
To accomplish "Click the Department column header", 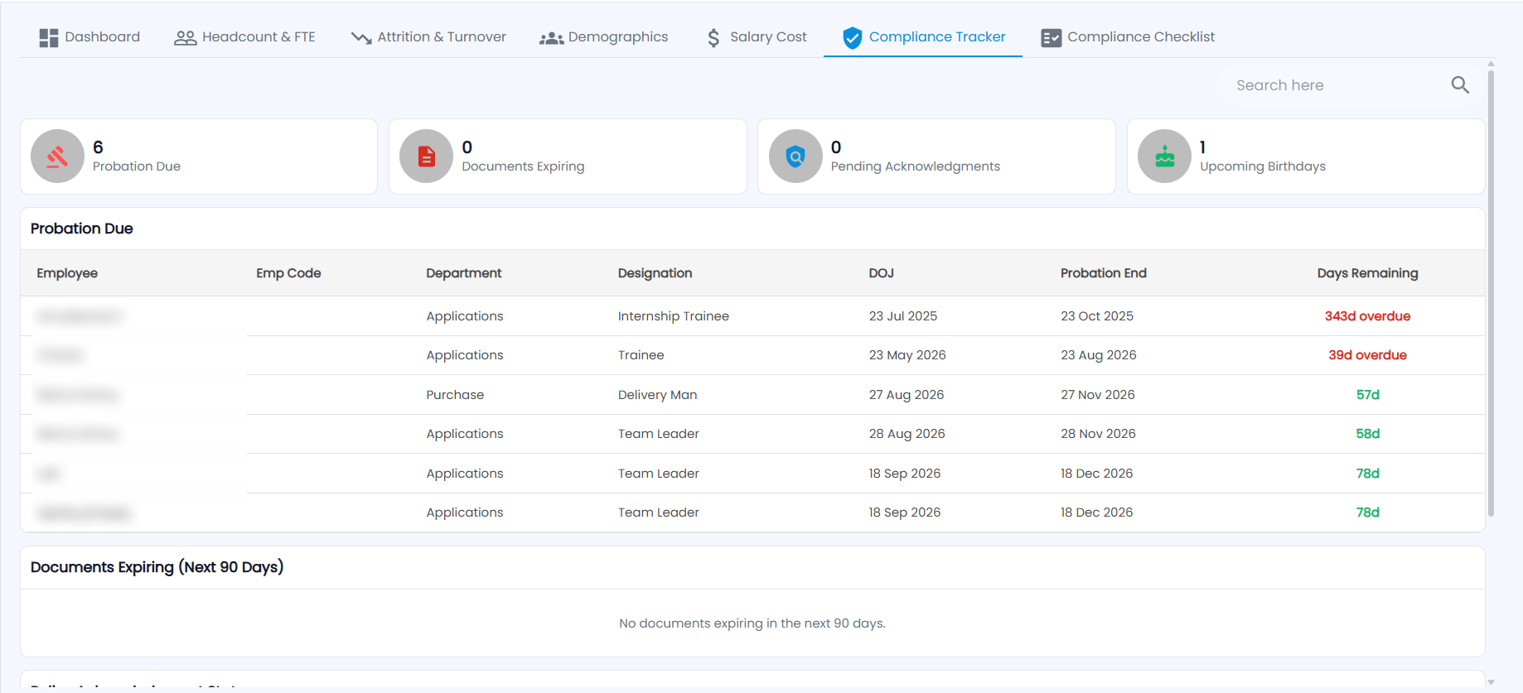I will click(x=464, y=273).
